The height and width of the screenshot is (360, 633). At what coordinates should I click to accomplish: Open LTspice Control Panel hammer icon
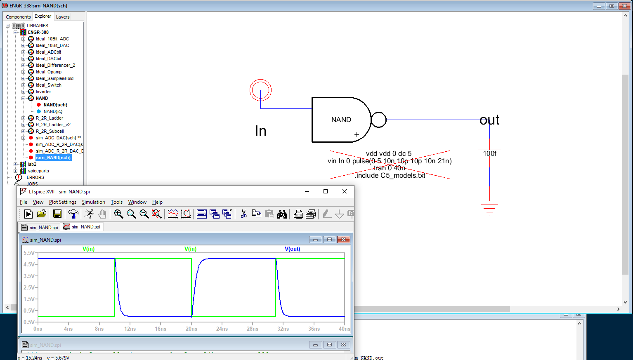pyautogui.click(x=73, y=214)
